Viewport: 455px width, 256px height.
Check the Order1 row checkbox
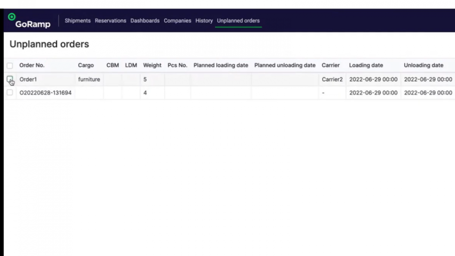click(x=10, y=79)
